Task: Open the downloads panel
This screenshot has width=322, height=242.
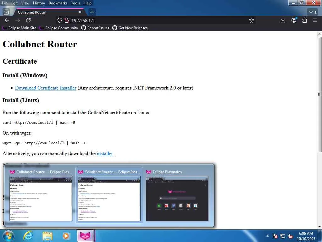Action: [283, 20]
